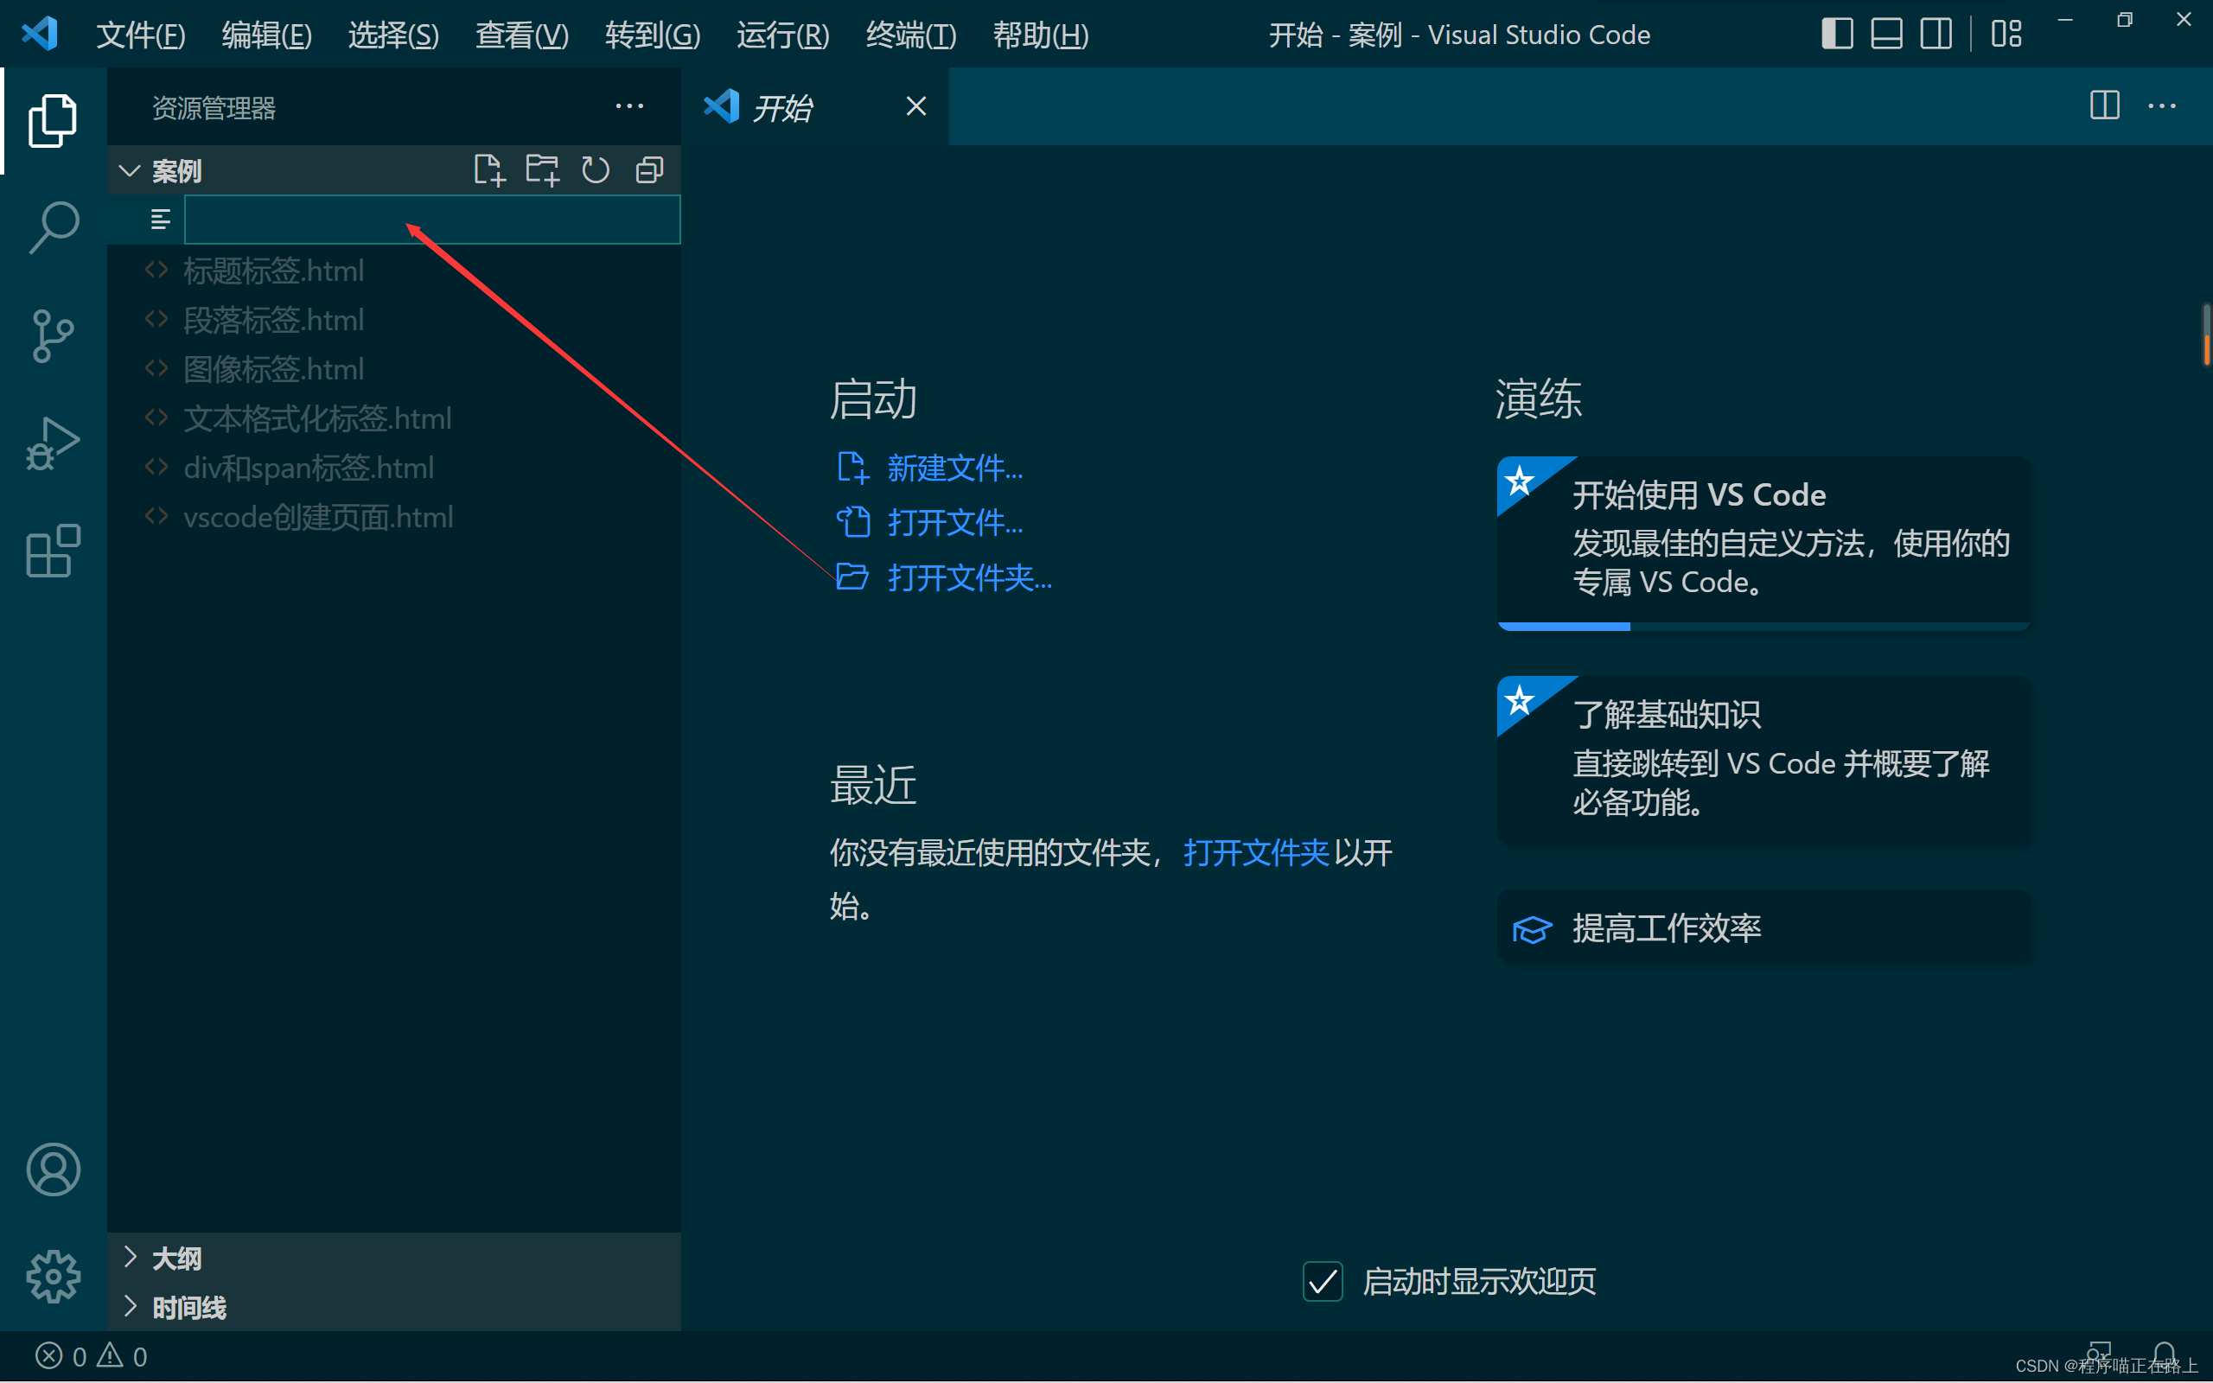Click the New Folder icon in 案例 header
The height and width of the screenshot is (1383, 2213).
point(542,170)
